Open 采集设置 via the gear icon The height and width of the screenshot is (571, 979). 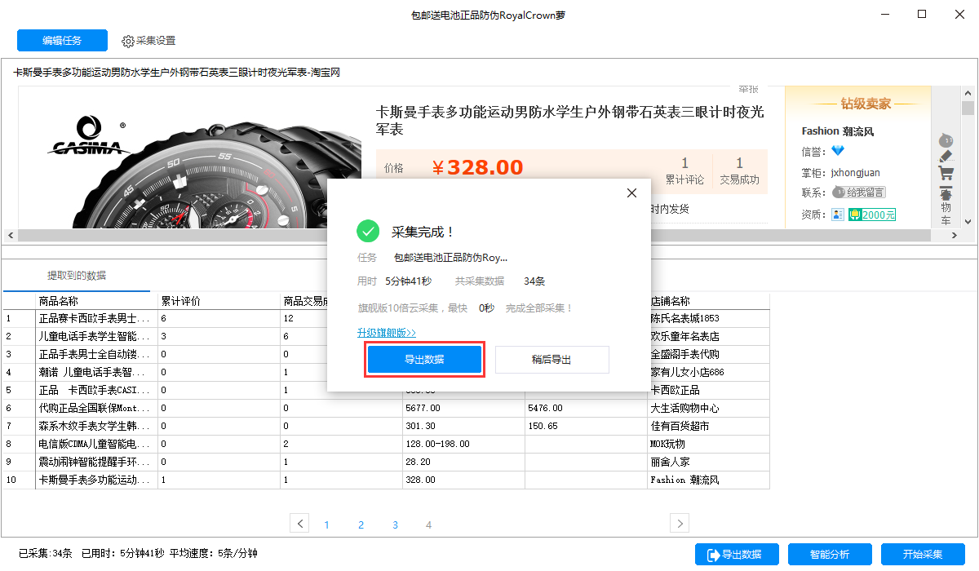tap(148, 41)
